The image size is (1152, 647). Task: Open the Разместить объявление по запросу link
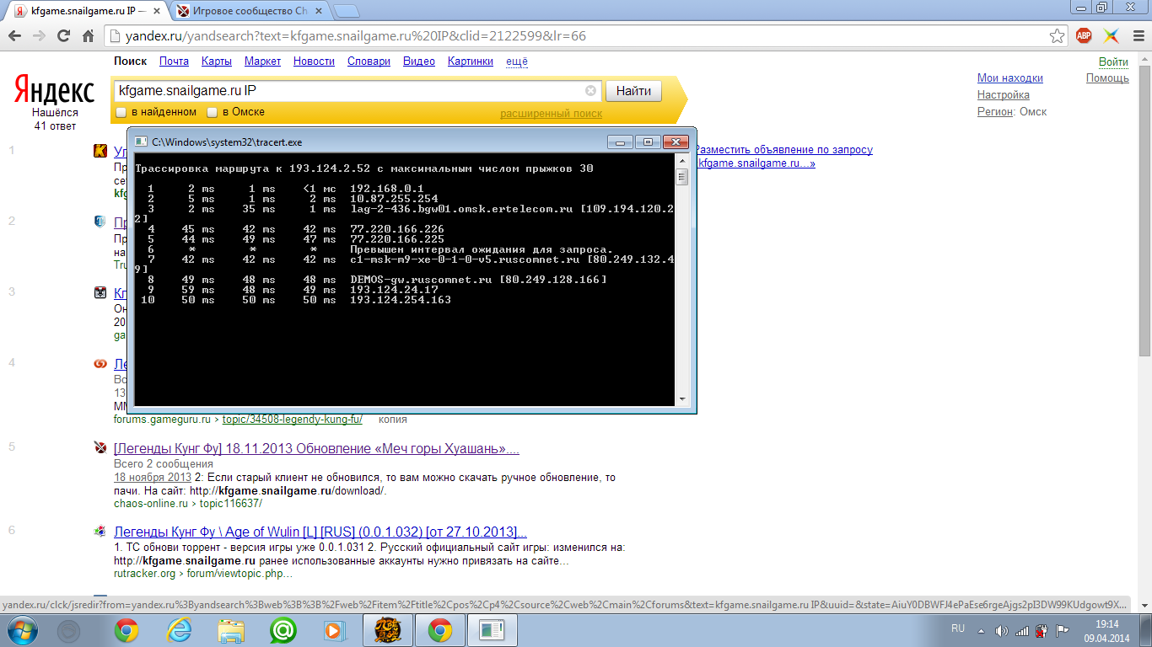[x=786, y=149]
